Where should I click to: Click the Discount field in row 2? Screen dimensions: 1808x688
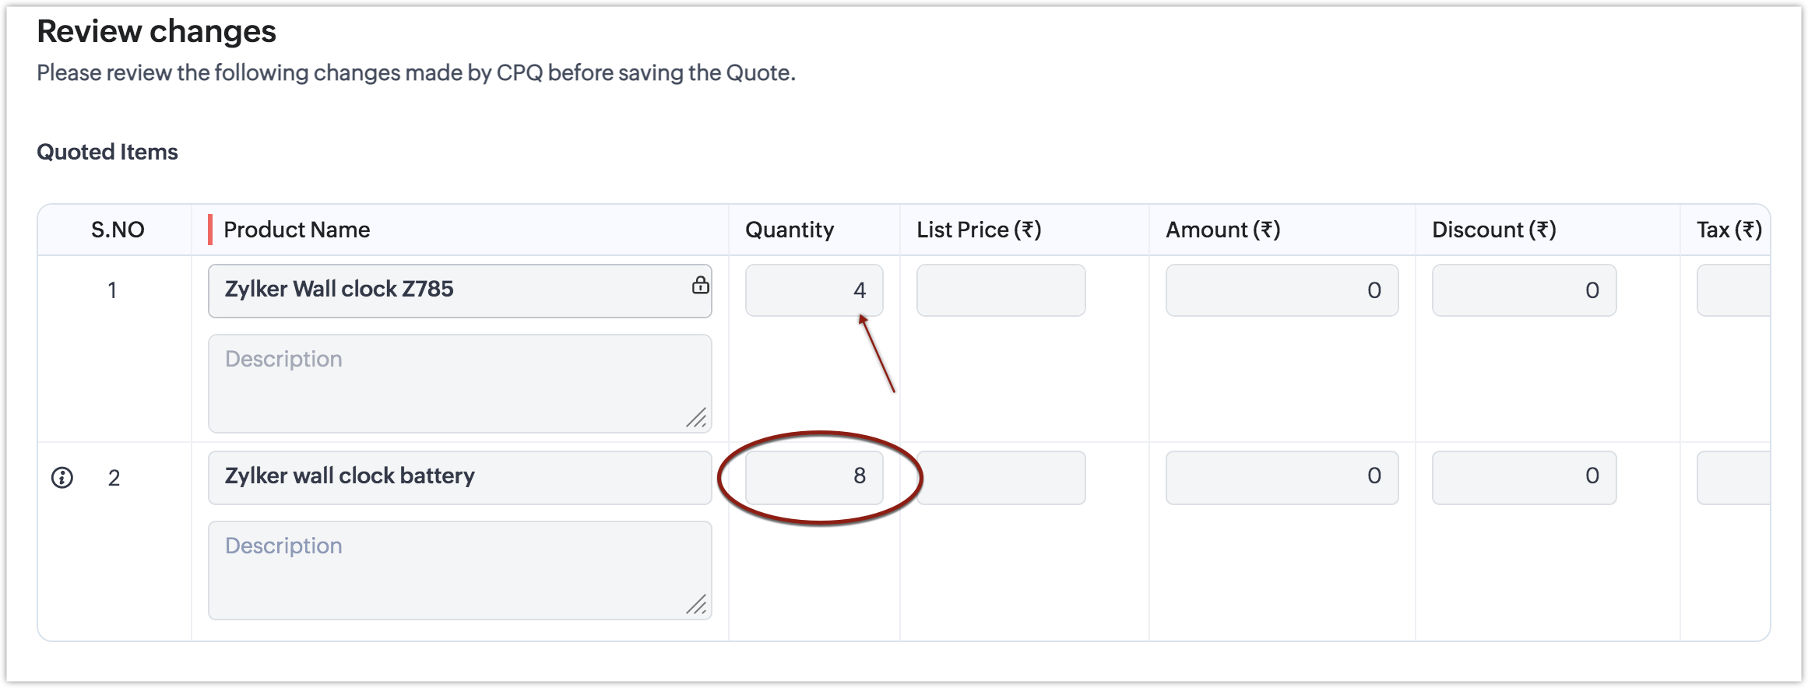(1524, 477)
